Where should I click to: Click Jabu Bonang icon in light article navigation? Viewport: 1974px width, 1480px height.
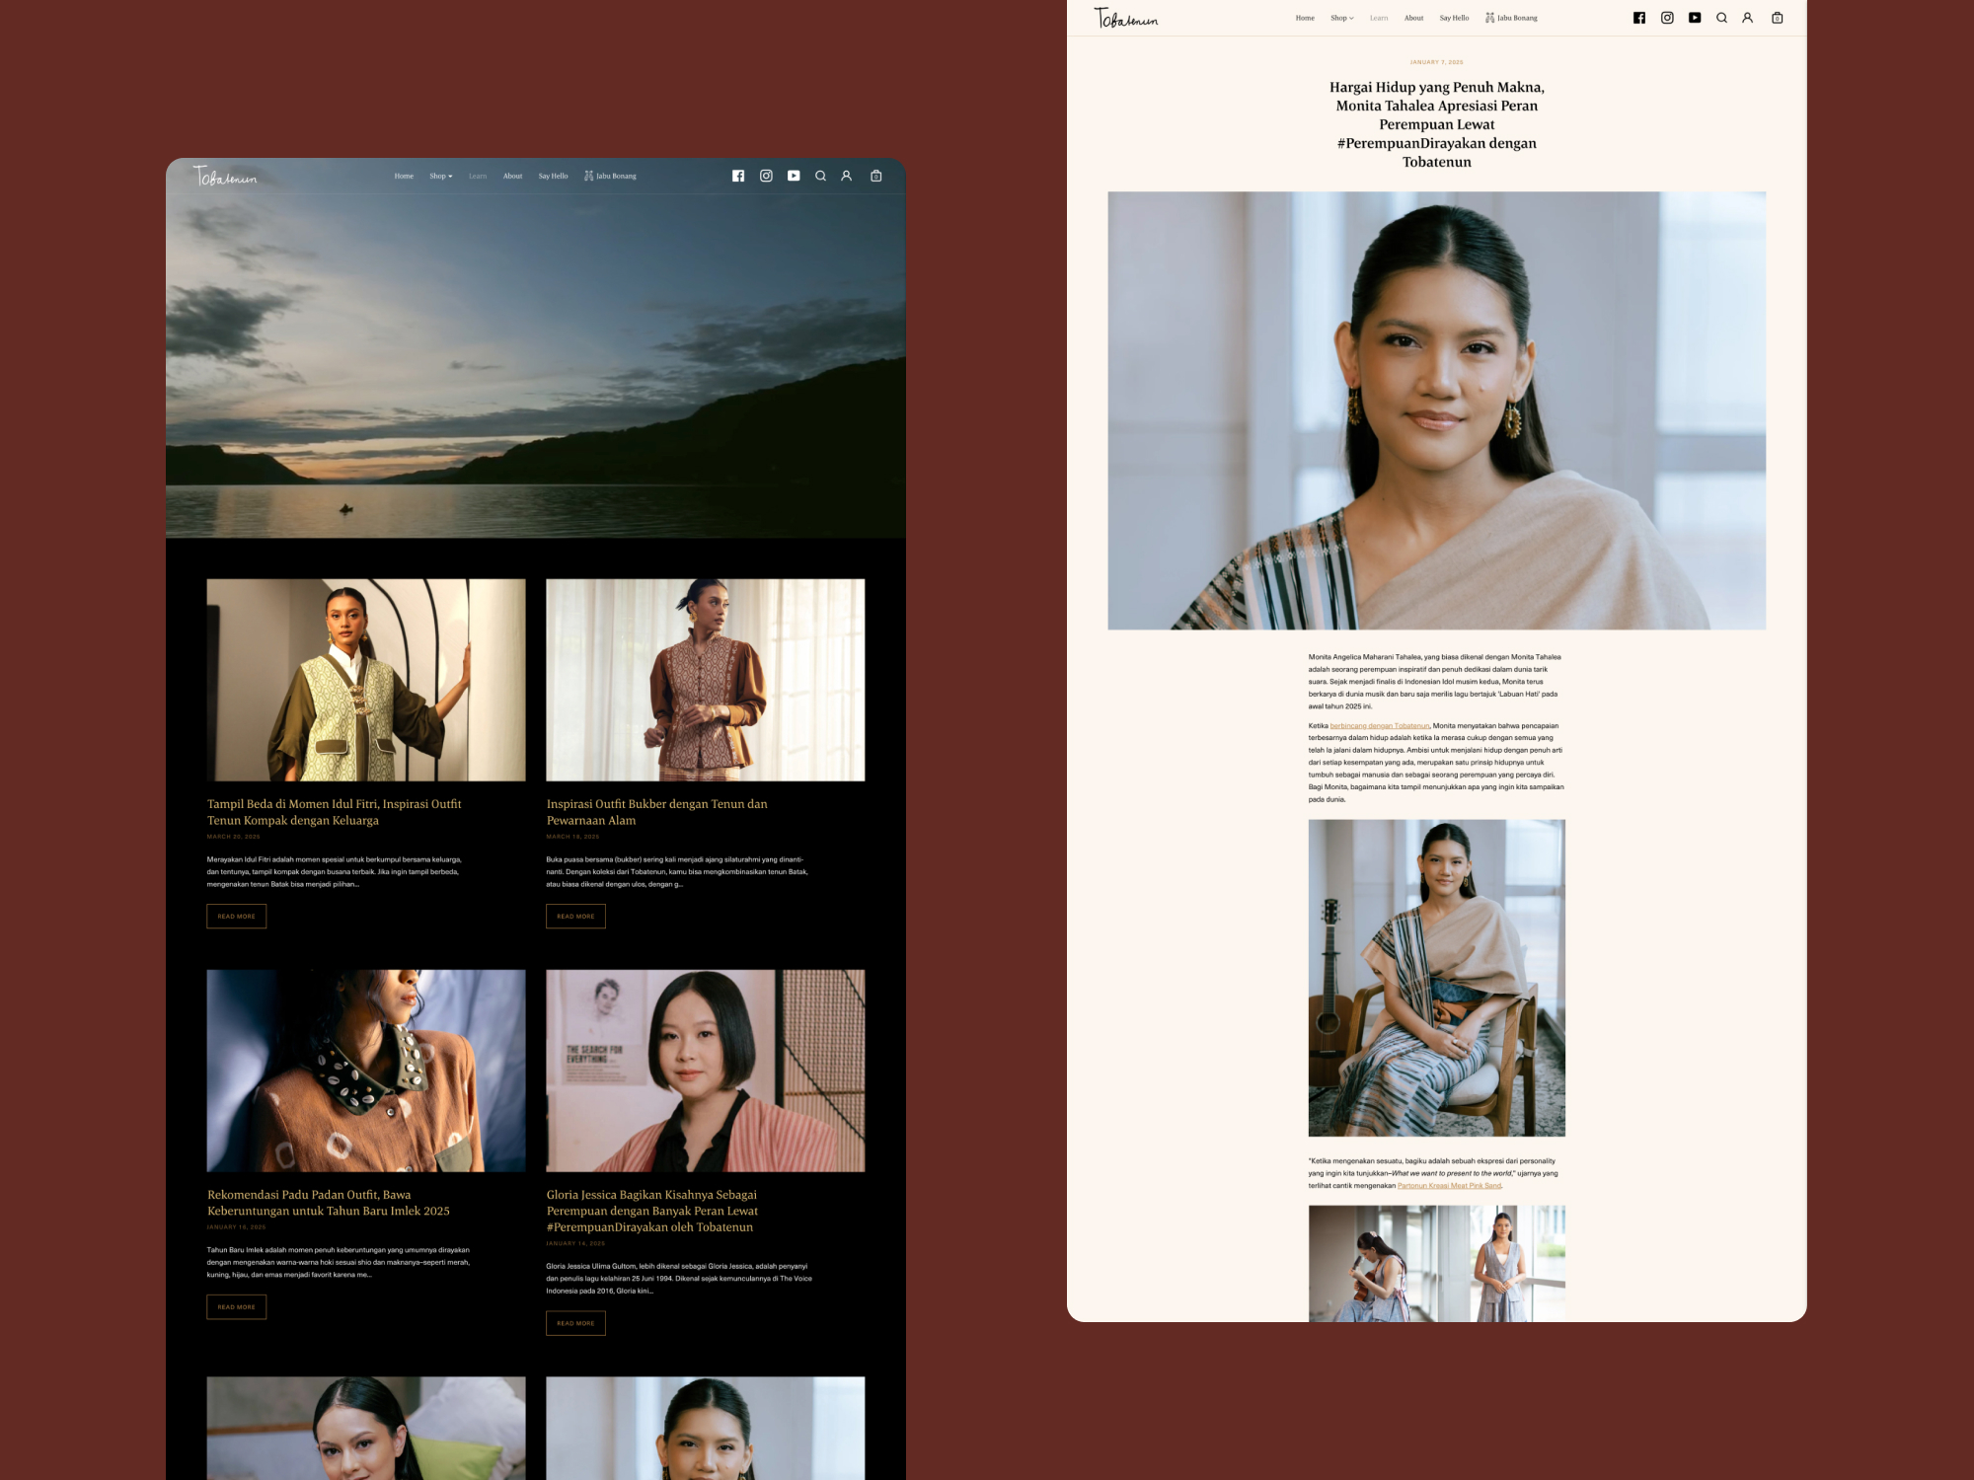click(x=1490, y=18)
